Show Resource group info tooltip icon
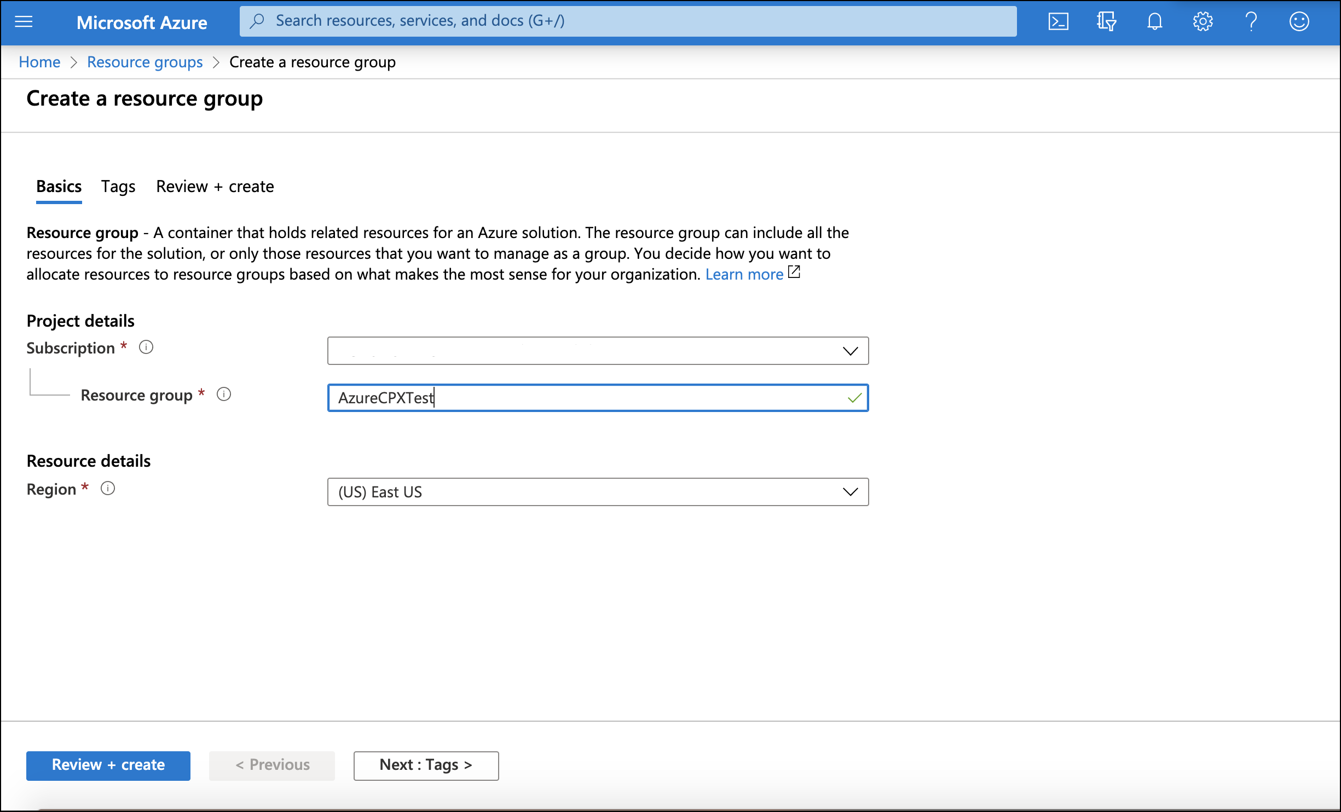Screen dimensions: 1341x812 224,394
